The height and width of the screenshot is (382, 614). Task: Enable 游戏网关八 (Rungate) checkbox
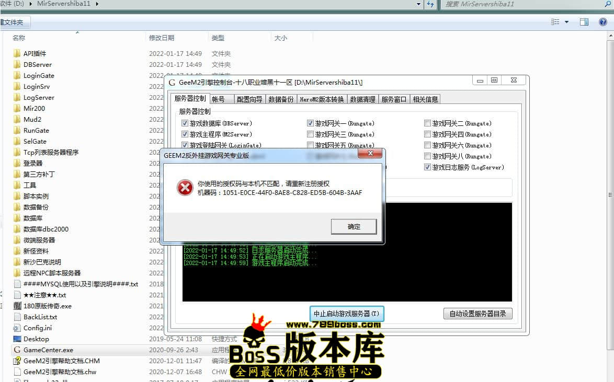point(428,156)
